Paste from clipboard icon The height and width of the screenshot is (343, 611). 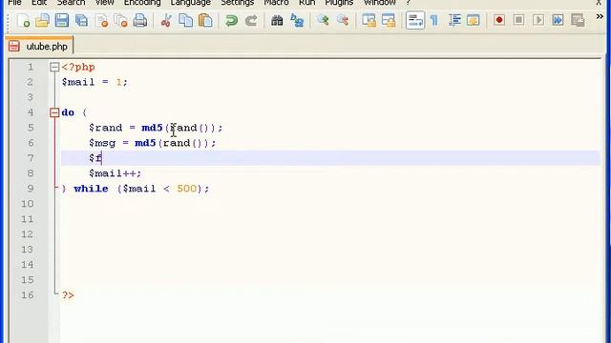[205, 20]
